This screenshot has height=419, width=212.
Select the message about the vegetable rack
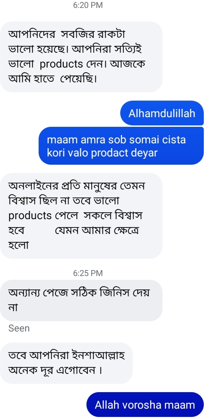[81, 57]
